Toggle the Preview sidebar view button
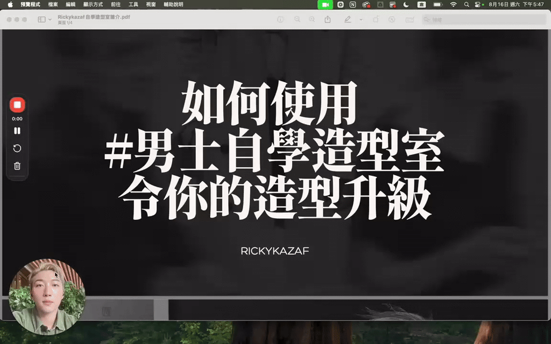 (x=42, y=20)
